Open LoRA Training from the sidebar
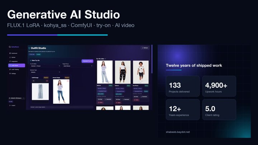The width and height of the screenshot is (258, 145). tap(16, 69)
